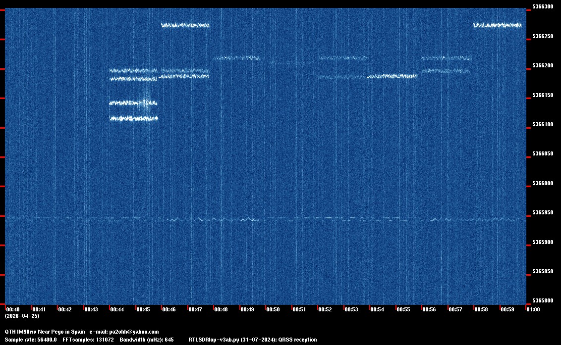Click the 01:00 time label
The image size is (561, 345).
(x=533, y=309)
